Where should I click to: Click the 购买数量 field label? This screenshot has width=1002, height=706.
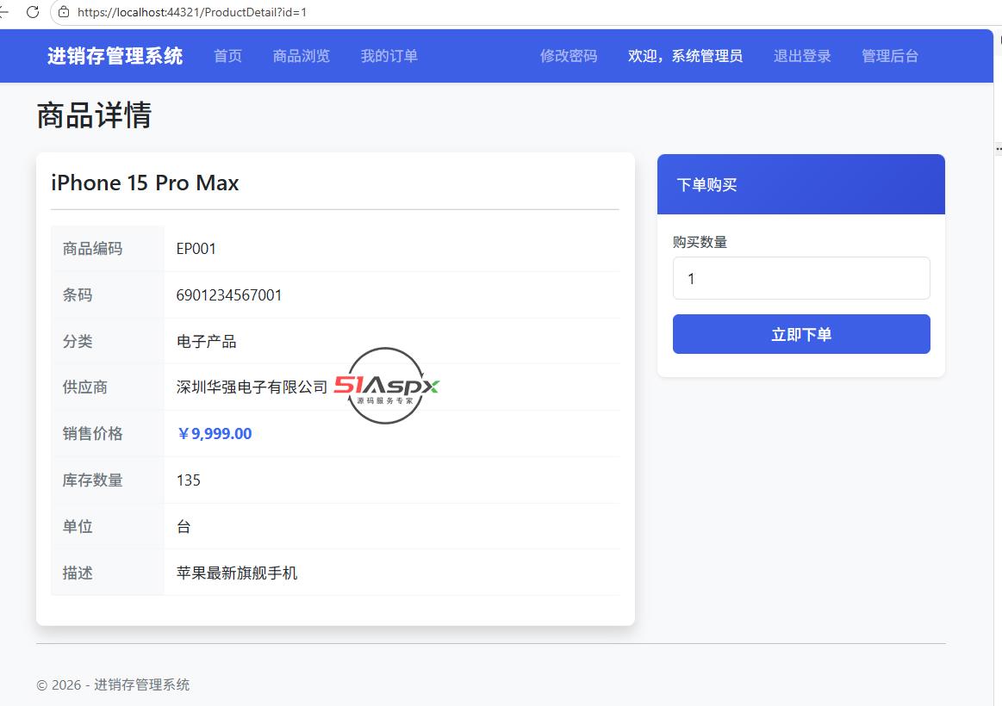(700, 243)
